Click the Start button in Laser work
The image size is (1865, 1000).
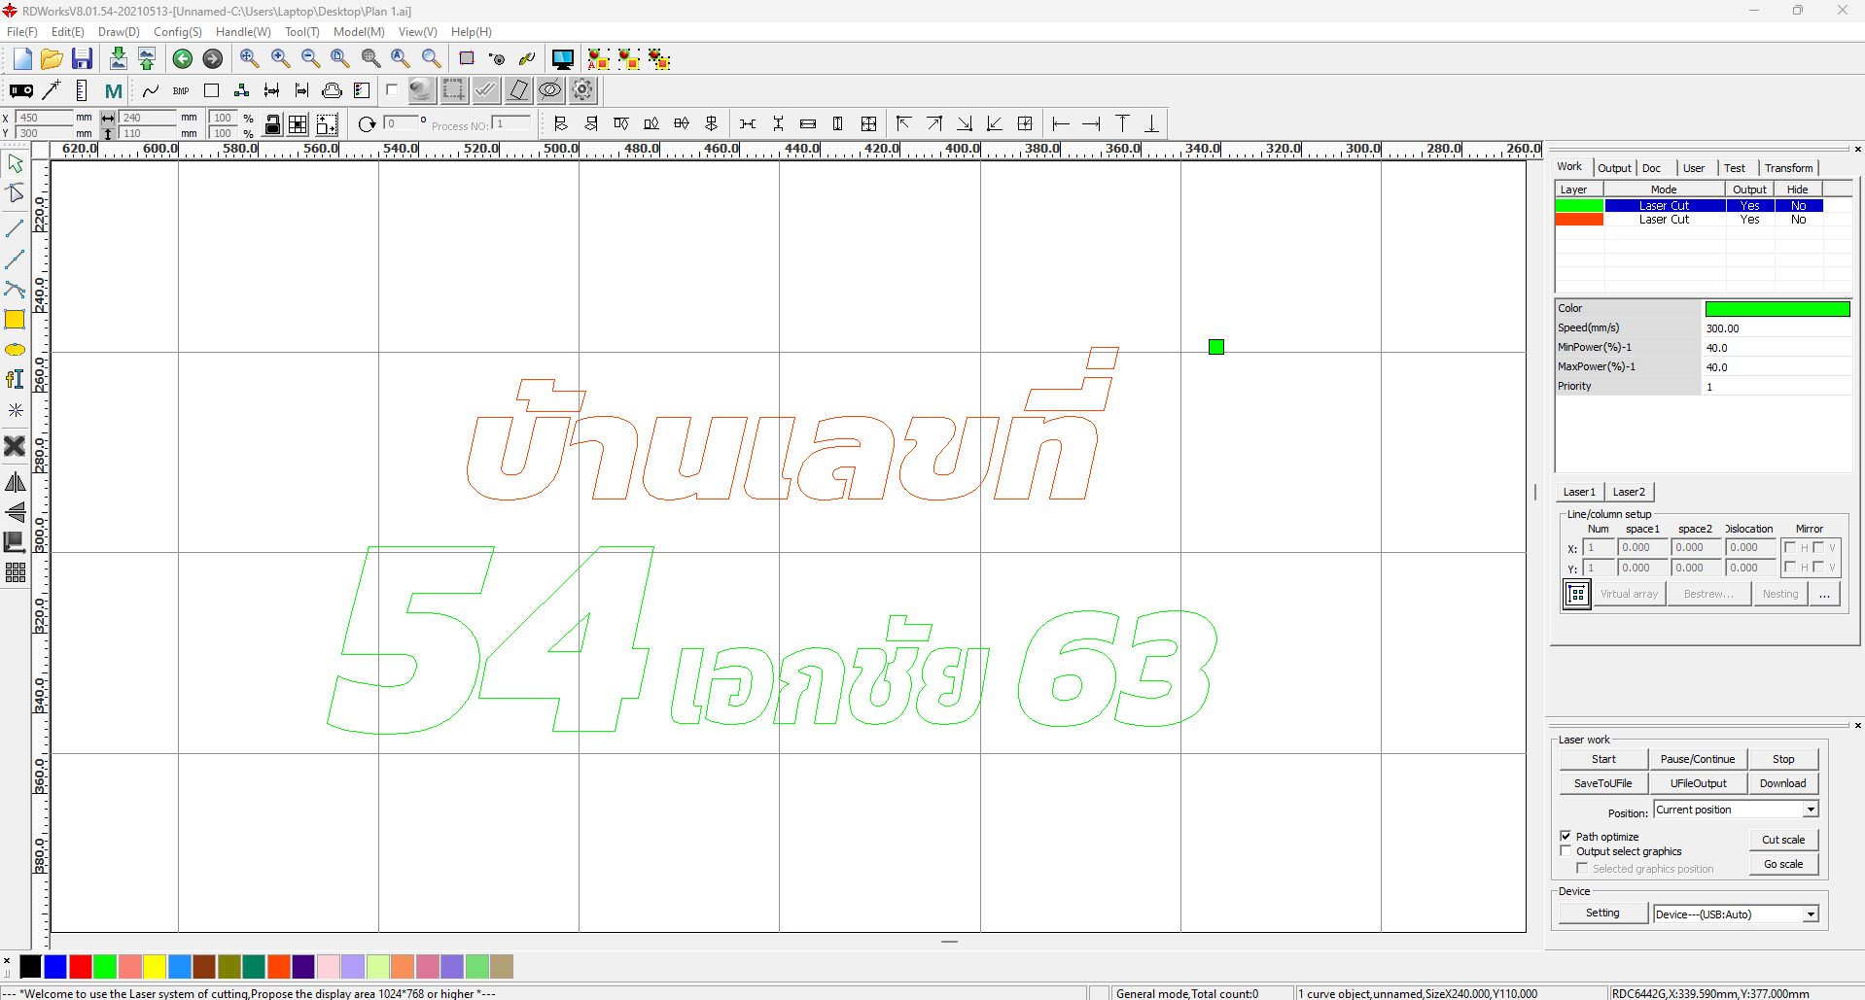click(1603, 759)
